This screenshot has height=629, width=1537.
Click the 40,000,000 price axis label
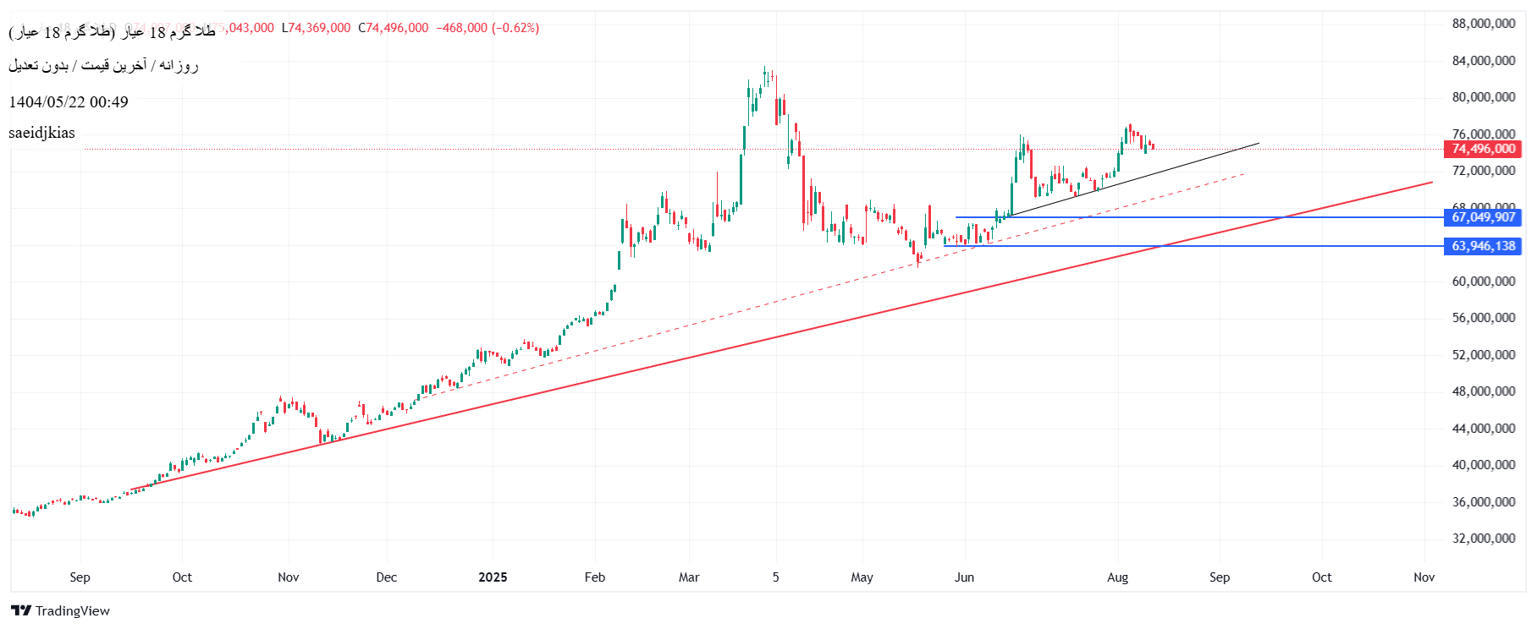(x=1484, y=465)
